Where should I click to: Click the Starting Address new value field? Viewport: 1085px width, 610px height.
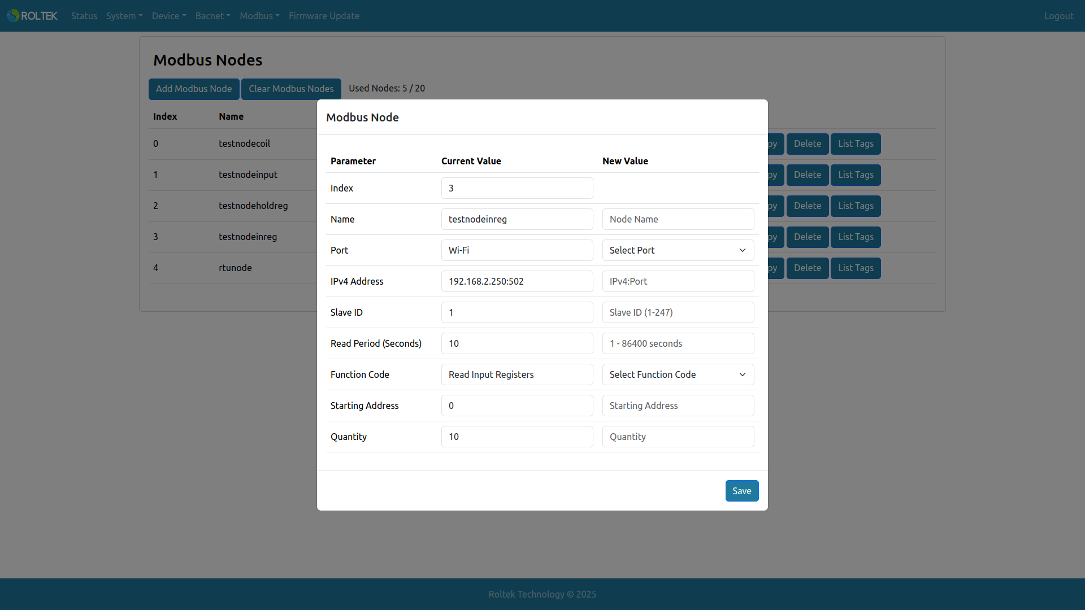678,406
